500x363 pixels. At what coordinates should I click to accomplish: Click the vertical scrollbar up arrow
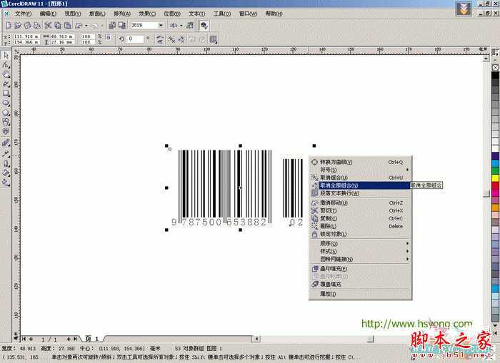(486, 59)
